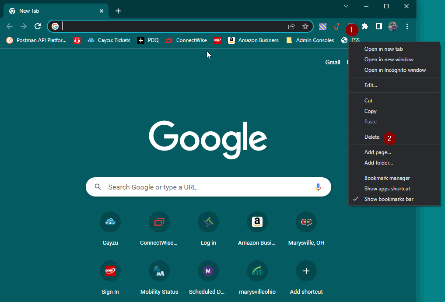The image size is (445, 302).
Task: Open a new tab with plus button
Action: click(118, 11)
